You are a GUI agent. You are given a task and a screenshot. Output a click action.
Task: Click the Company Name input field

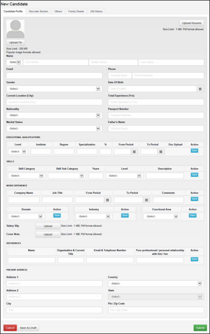tap(24, 200)
